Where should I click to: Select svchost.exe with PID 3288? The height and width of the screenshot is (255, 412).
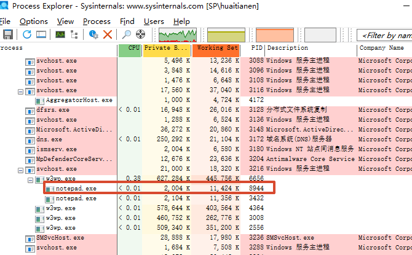coord(57,248)
